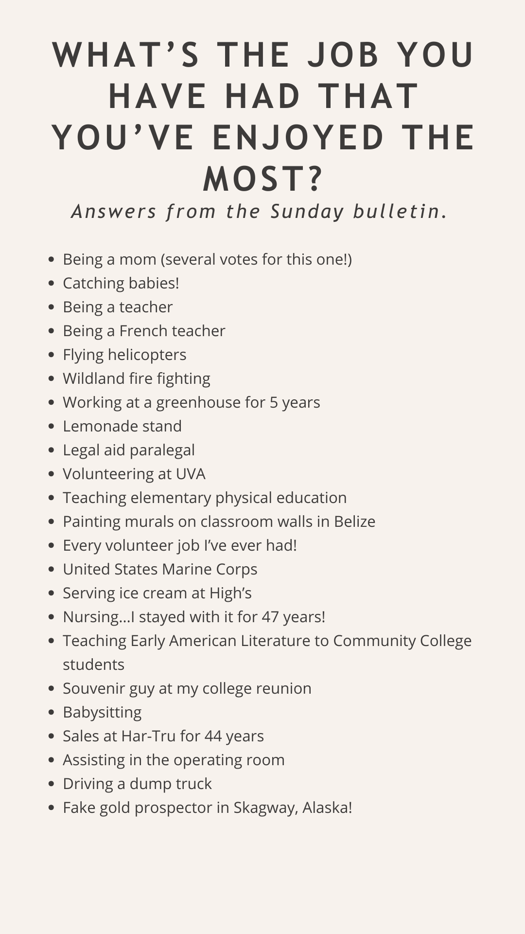This screenshot has width=525, height=934.
Task: Click the main title heading text
Action: coord(262,117)
